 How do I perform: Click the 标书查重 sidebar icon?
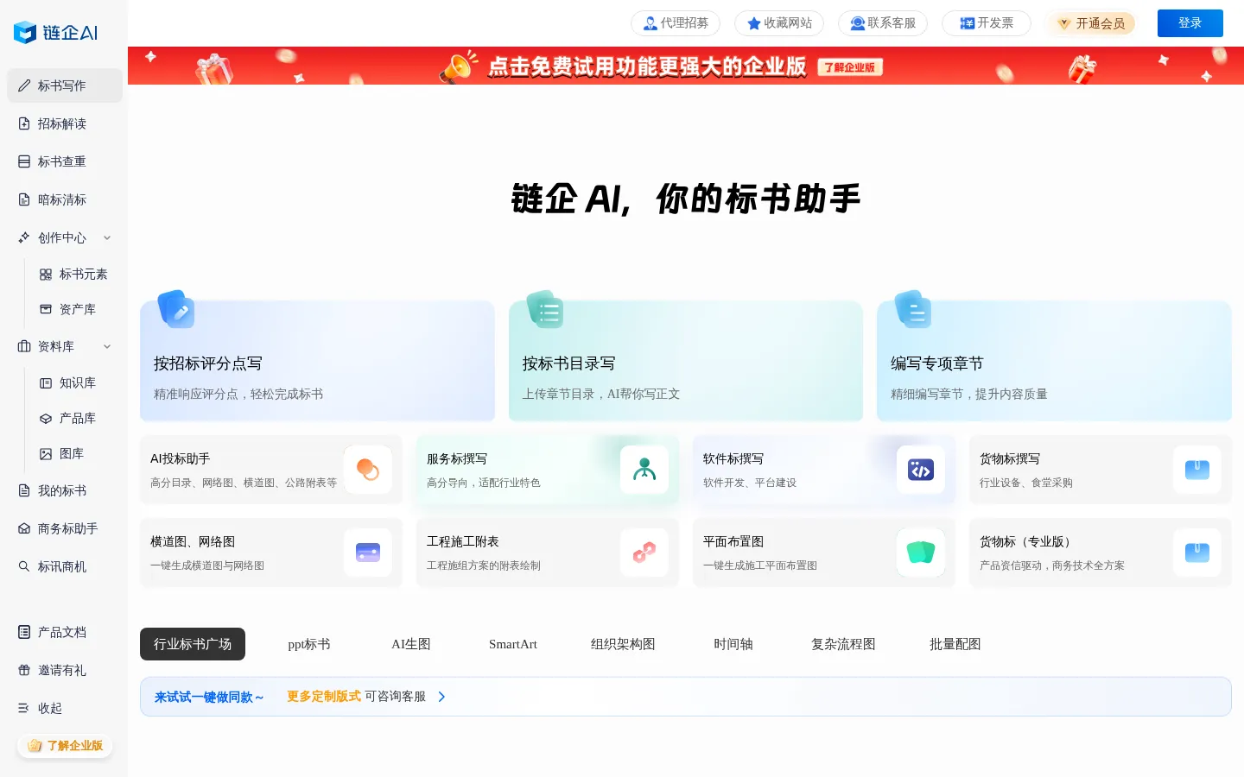(24, 161)
